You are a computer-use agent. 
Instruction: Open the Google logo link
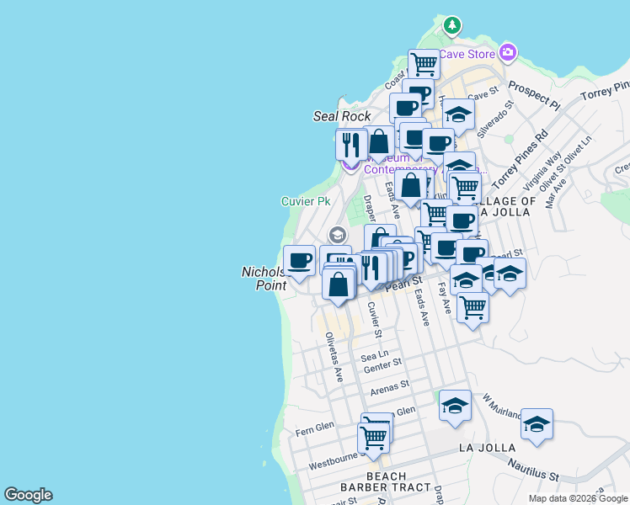[29, 495]
